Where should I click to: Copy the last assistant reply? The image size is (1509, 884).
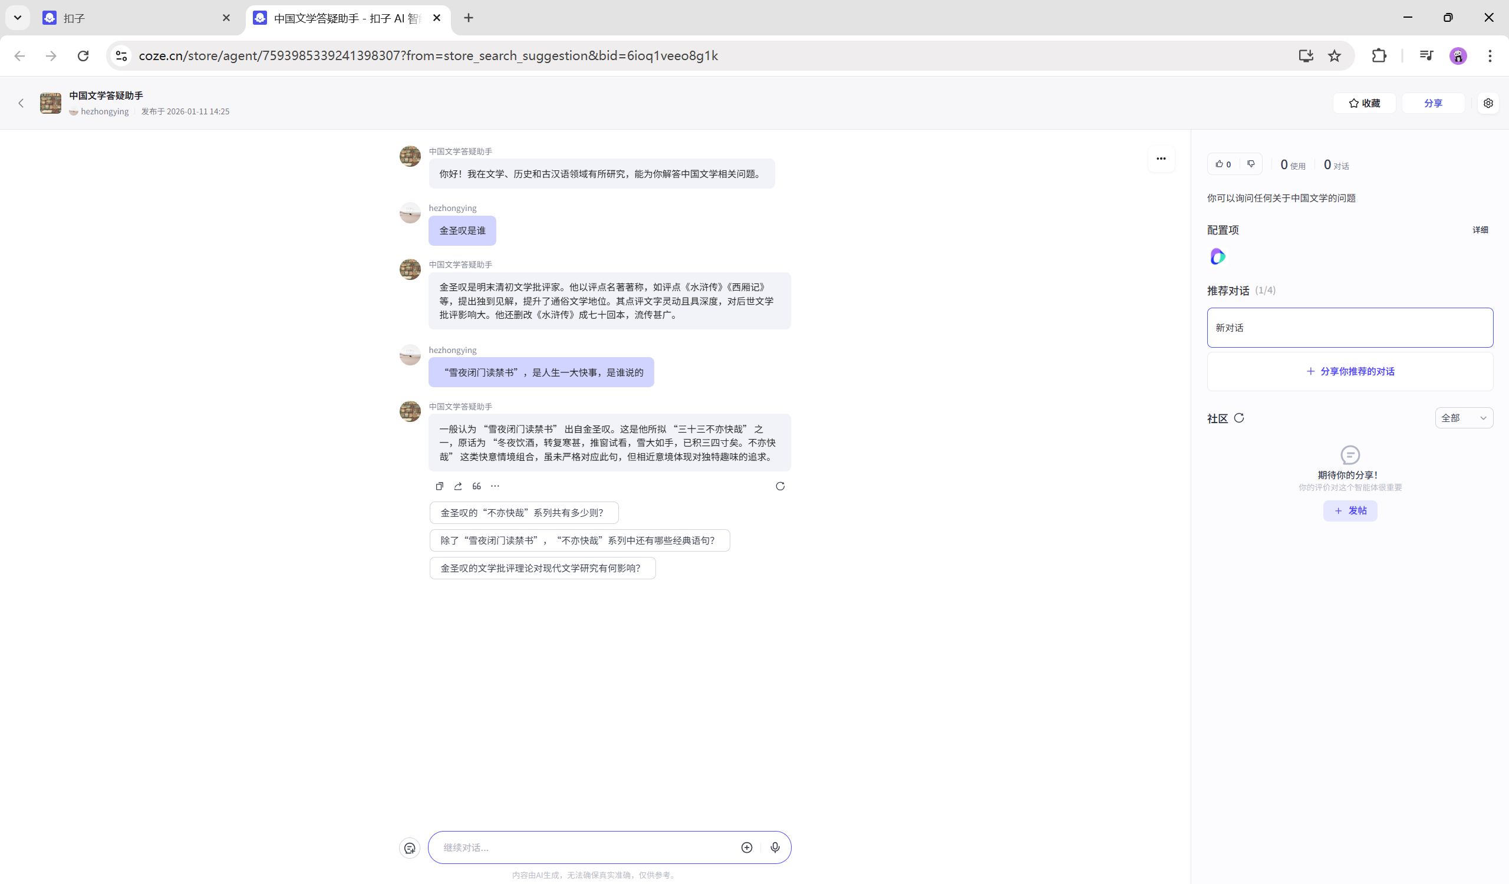[440, 486]
